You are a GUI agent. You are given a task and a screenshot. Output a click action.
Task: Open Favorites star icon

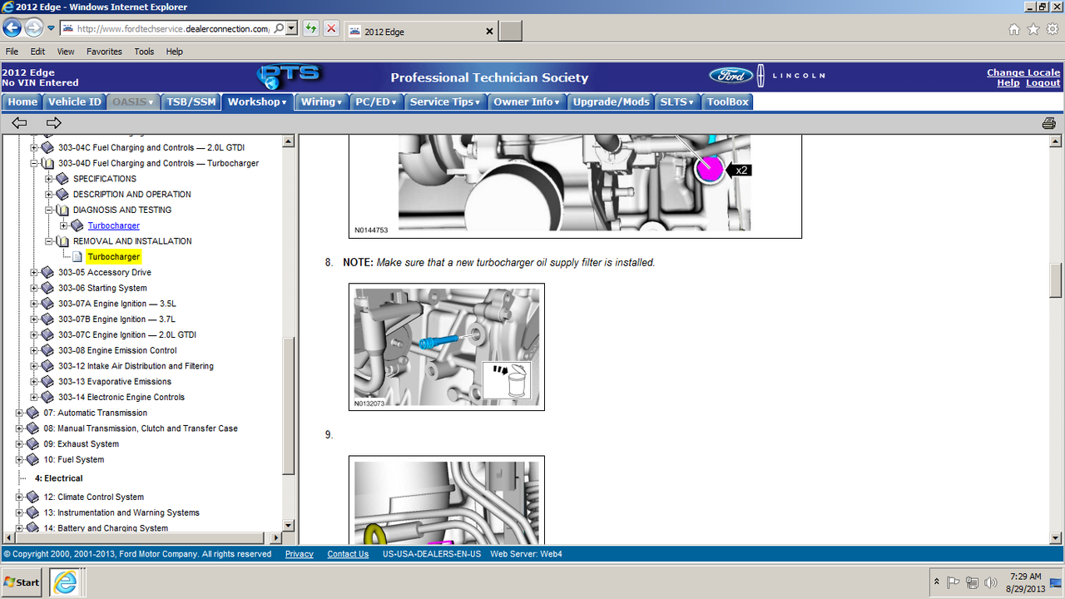1033,29
